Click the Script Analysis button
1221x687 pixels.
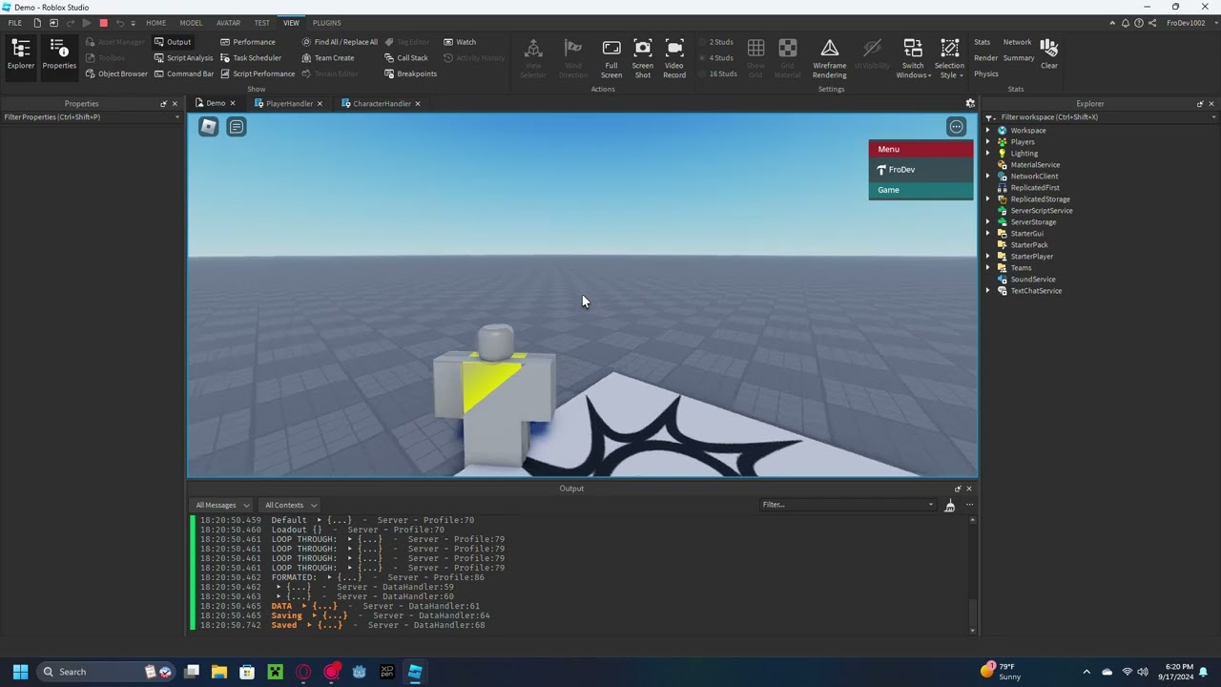[183, 58]
